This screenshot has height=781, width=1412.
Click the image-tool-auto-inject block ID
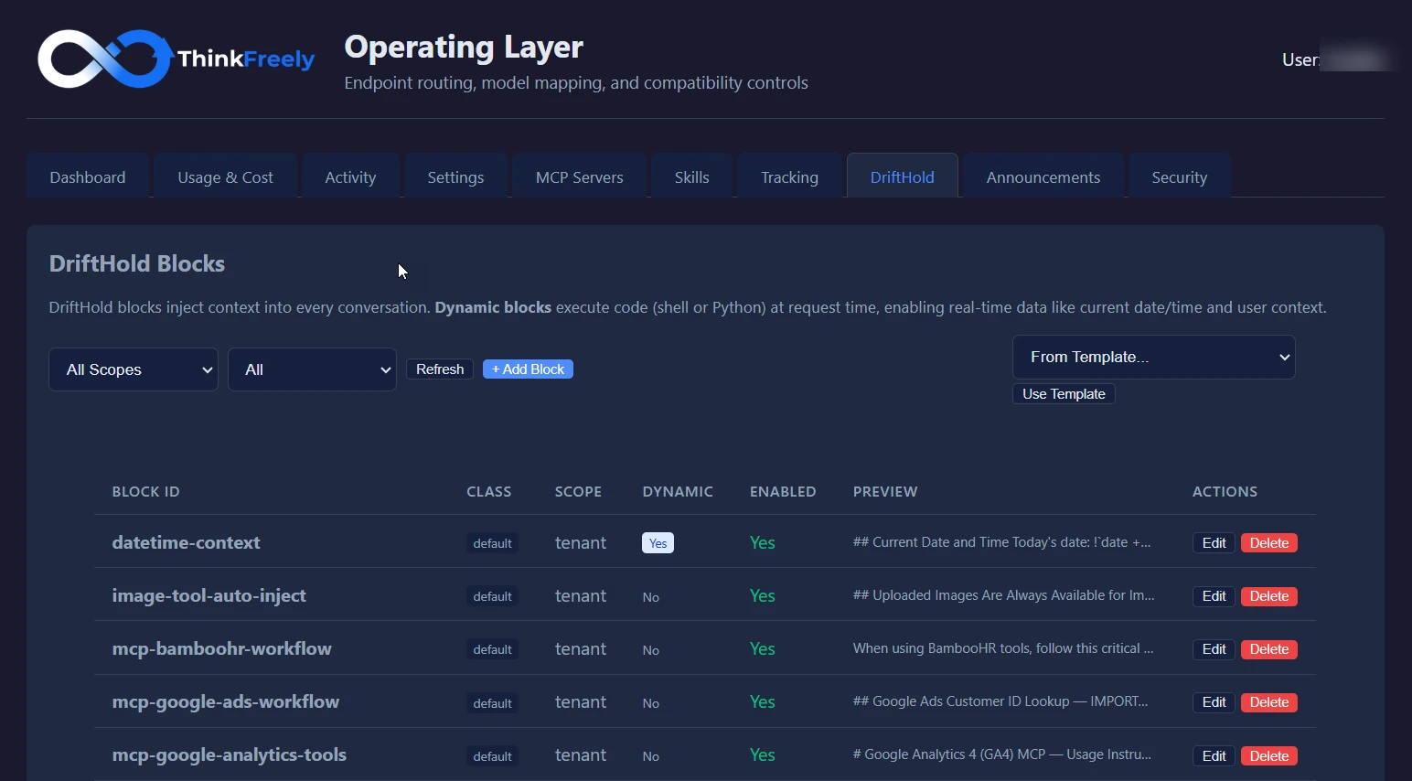click(209, 595)
